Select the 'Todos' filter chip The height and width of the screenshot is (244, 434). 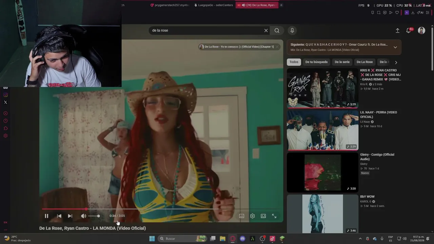pyautogui.click(x=294, y=62)
